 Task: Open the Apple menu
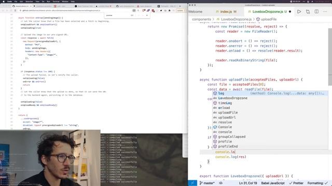[4, 2]
